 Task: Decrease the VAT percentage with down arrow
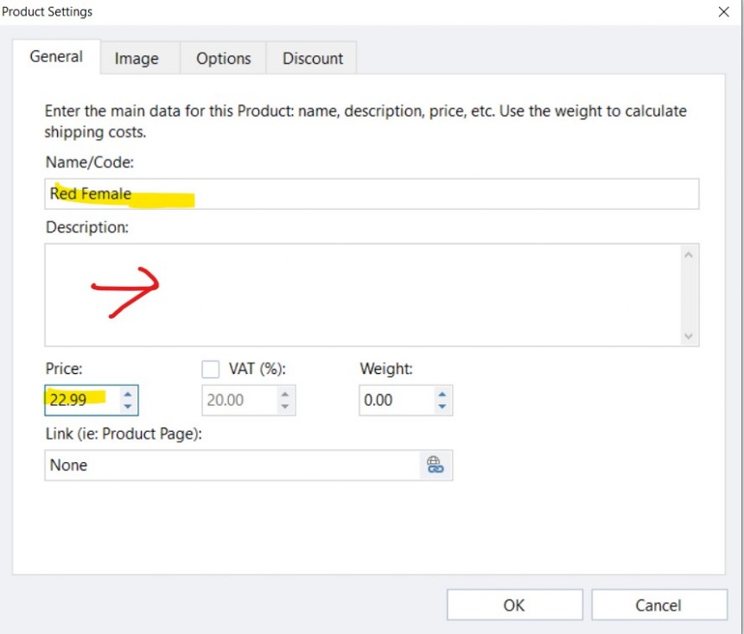pyautogui.click(x=284, y=407)
